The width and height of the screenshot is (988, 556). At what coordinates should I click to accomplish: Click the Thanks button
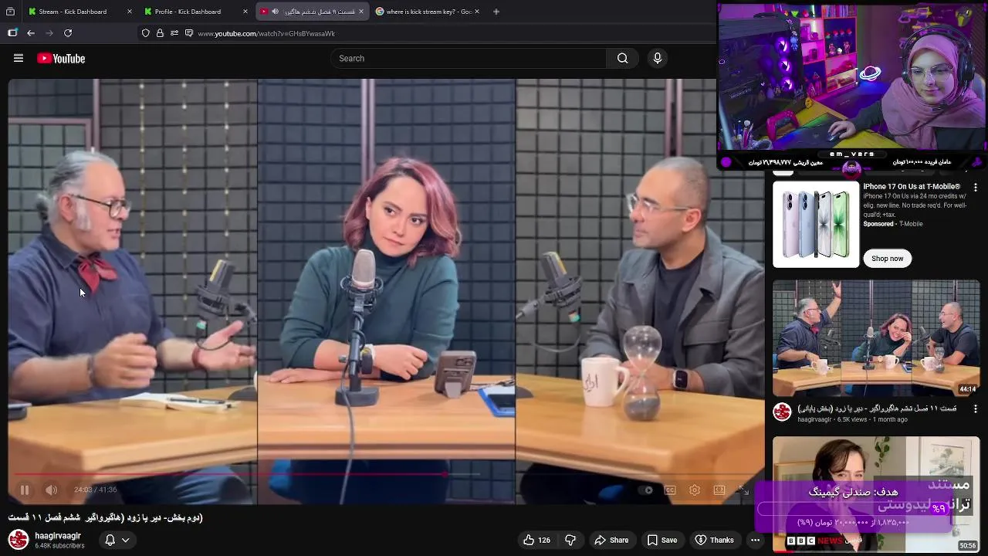tap(715, 540)
